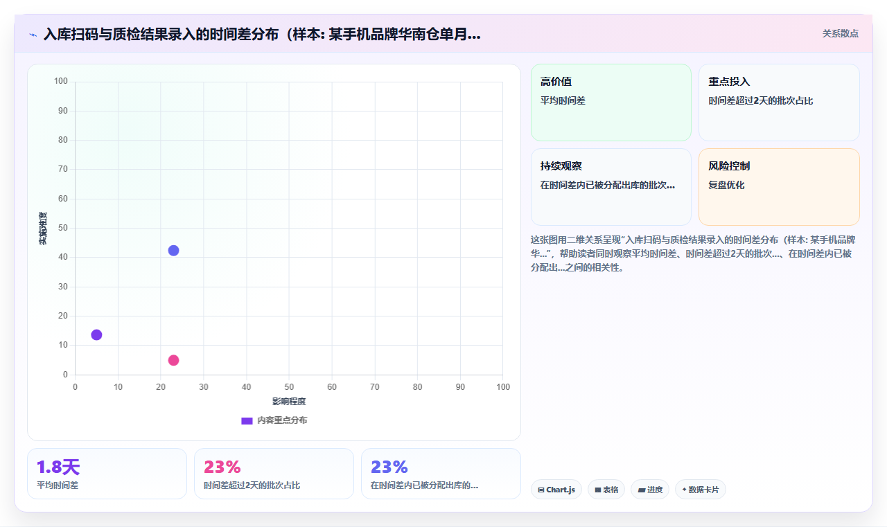Open the 高价值 card
Screen dimensions: 887x527
(x=611, y=102)
